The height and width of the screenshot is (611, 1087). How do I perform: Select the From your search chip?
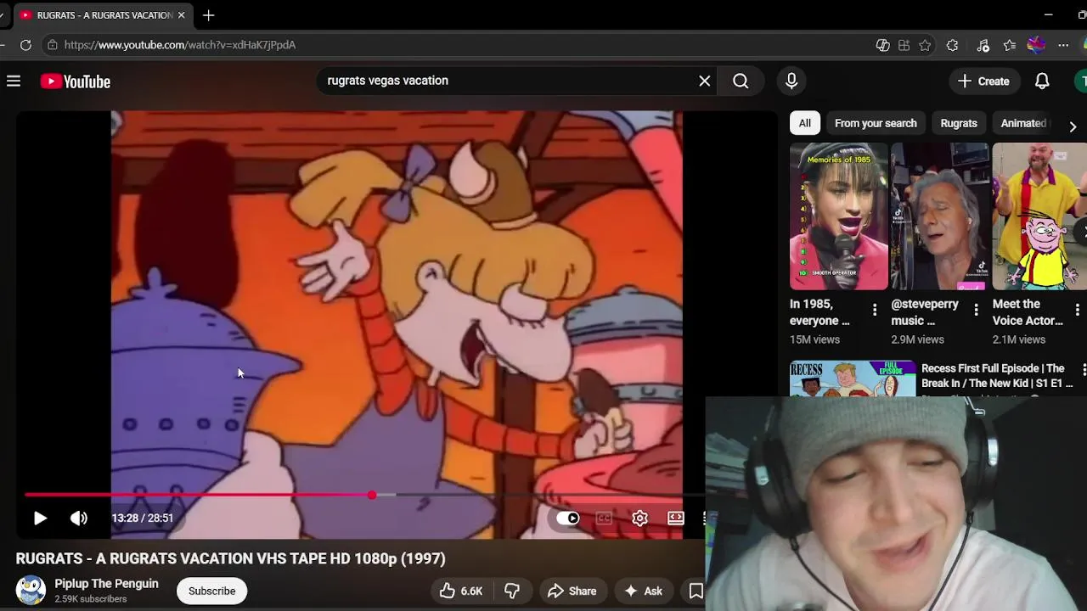876,123
